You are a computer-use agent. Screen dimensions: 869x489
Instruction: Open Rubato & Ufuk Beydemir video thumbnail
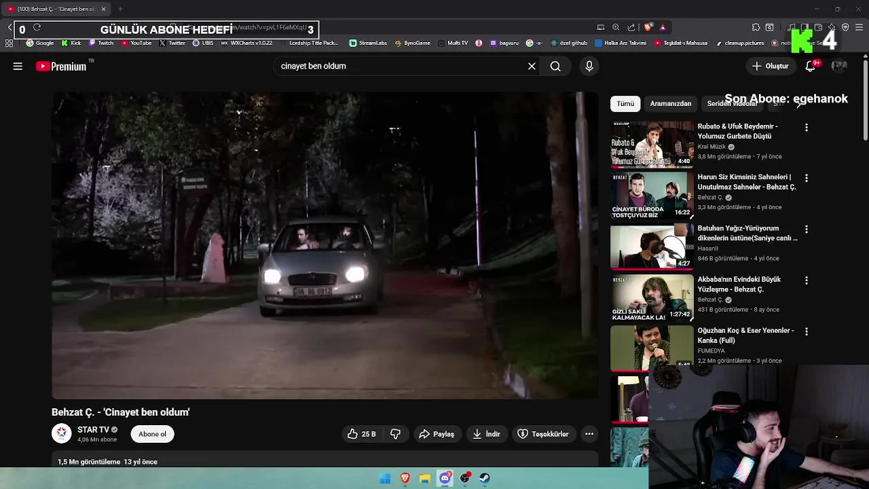[652, 144]
